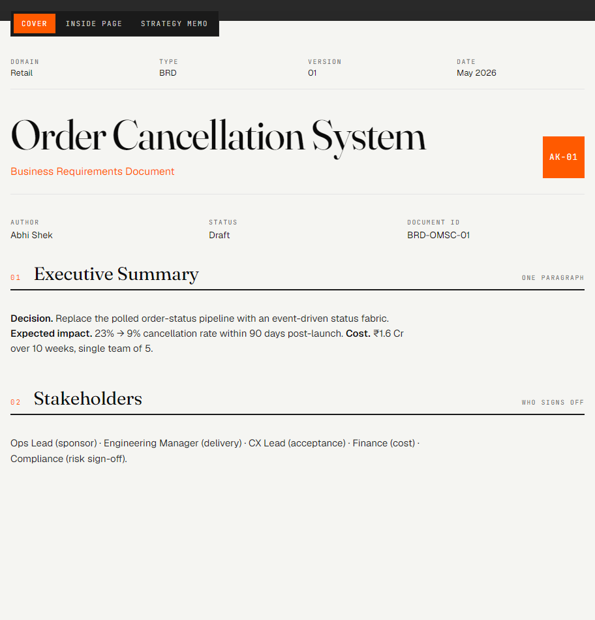
Task: Click the orange AK-01 badge
Action: 564,157
